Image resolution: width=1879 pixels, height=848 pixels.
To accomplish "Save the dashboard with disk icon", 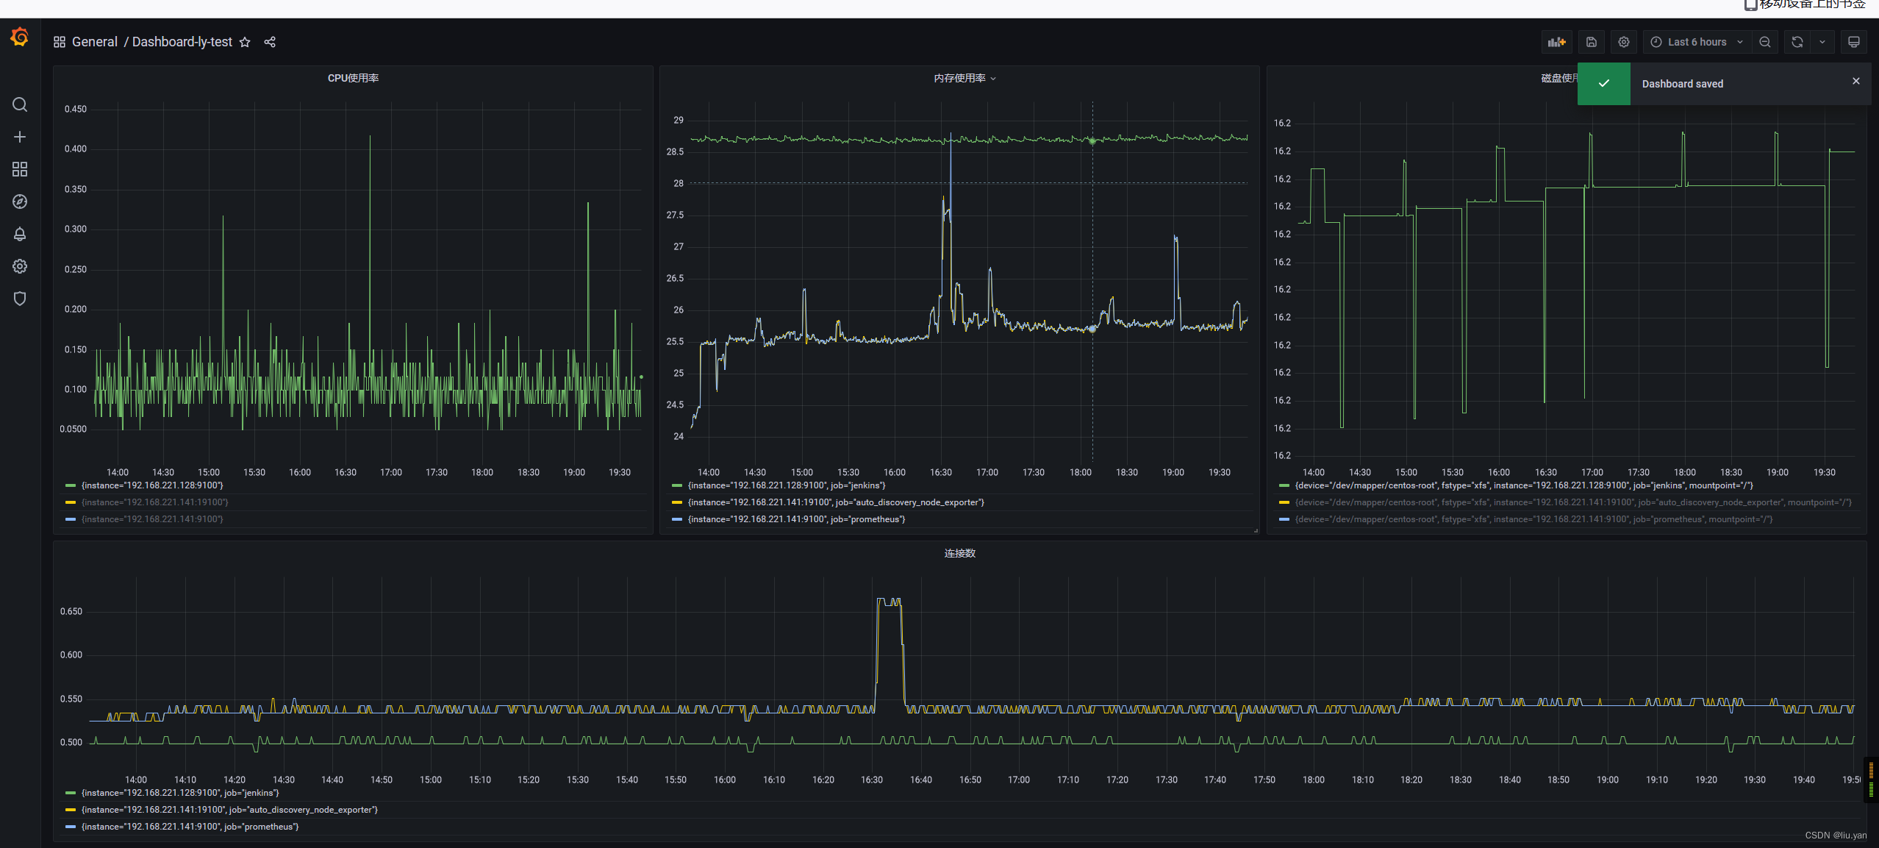I will [1591, 42].
